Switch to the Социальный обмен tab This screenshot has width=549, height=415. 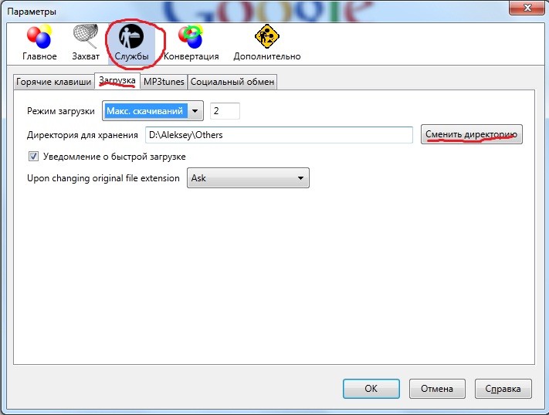coord(232,82)
